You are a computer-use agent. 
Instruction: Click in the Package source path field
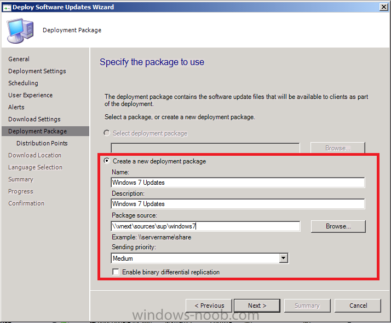pyautogui.click(x=205, y=226)
